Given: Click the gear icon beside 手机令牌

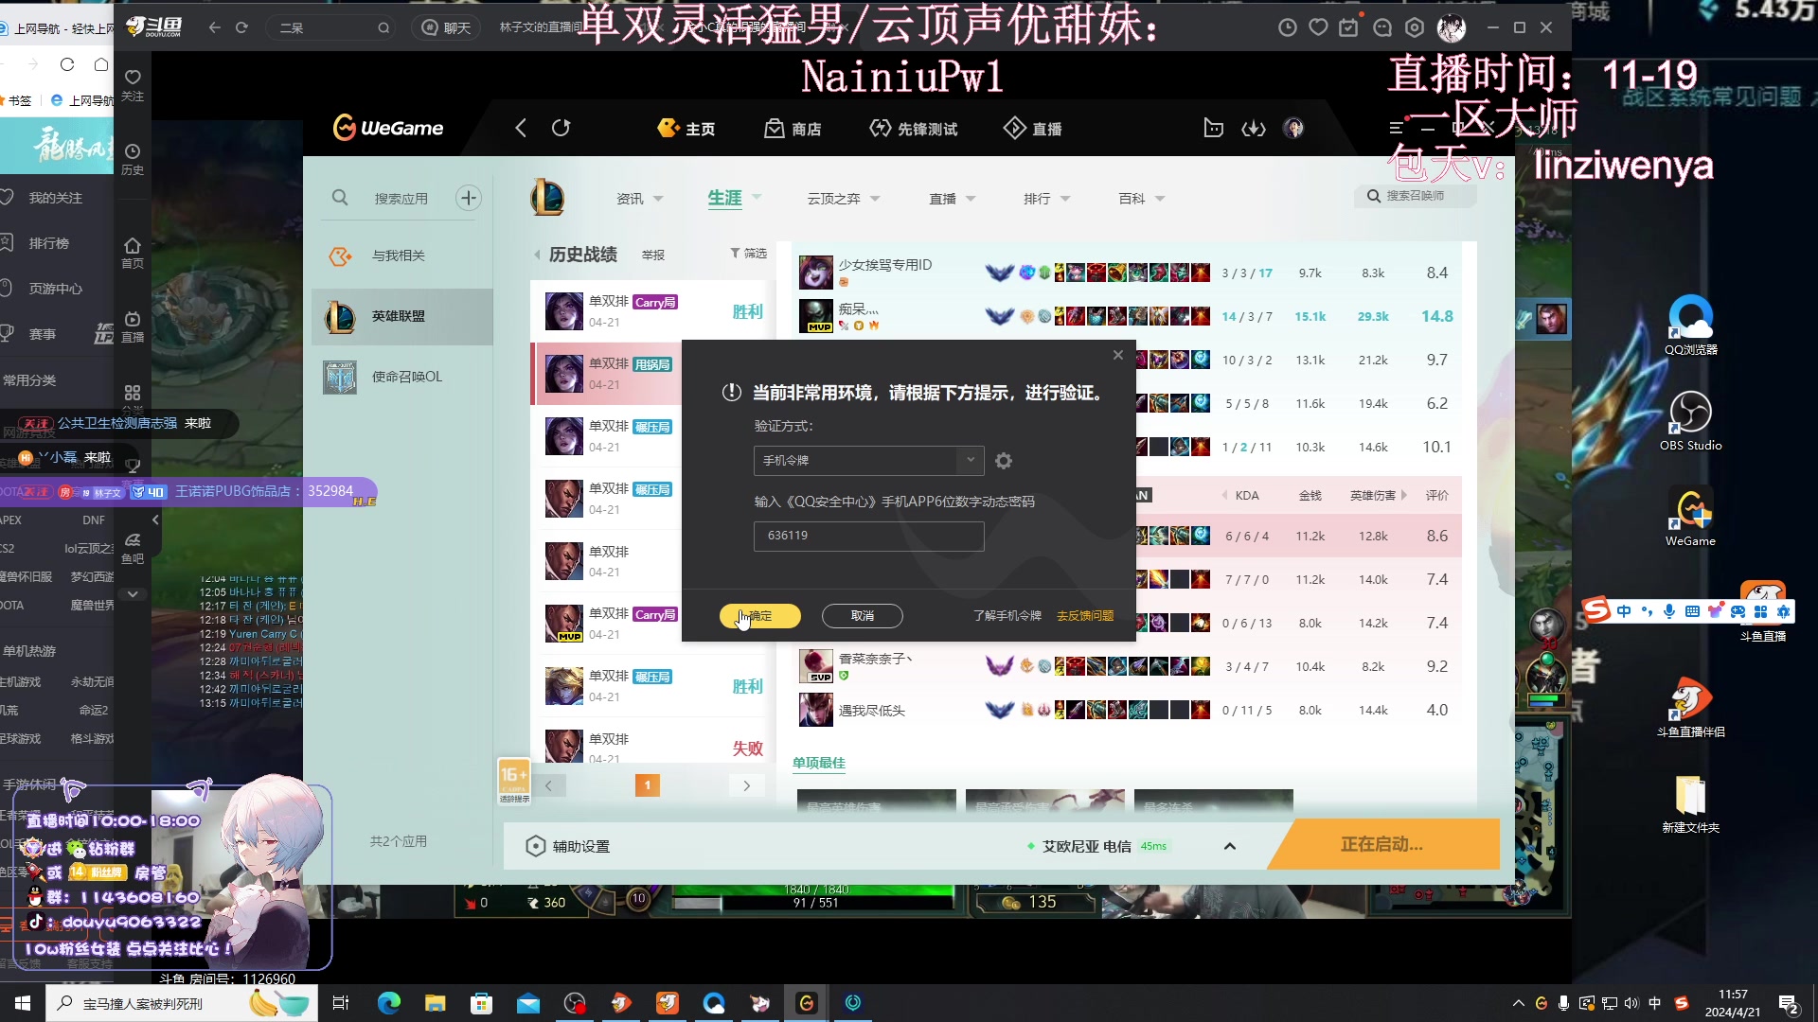Looking at the screenshot, I should pos(1004,461).
